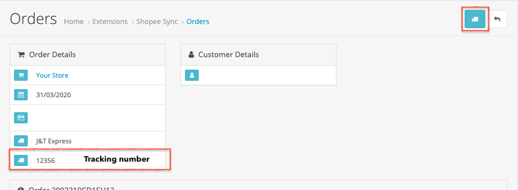This screenshot has width=518, height=190.
Task: Click the truck icon beside J&T Express
Action: 21,141
